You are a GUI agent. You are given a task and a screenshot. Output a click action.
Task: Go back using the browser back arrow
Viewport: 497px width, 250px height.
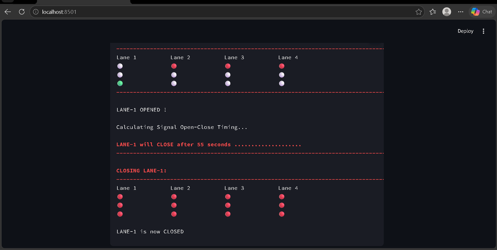click(x=8, y=12)
